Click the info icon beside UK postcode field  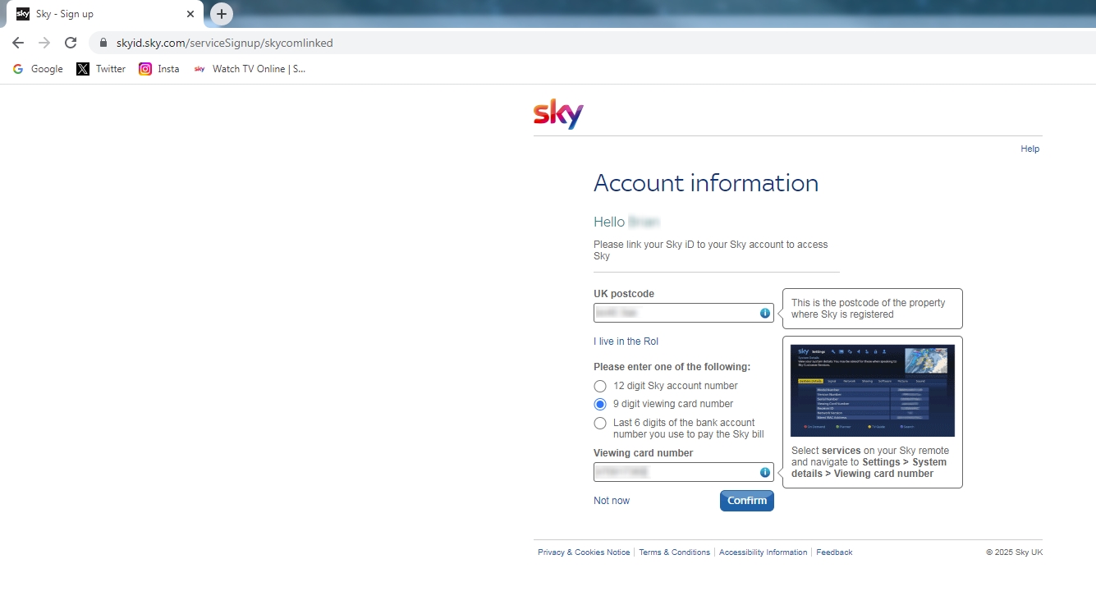pos(764,313)
